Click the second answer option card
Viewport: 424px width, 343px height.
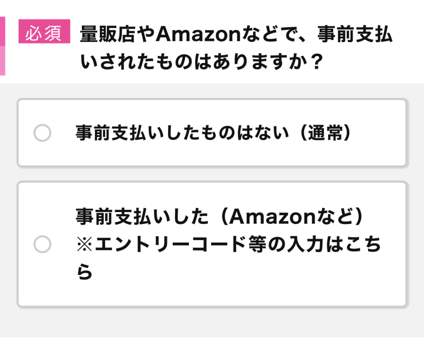[x=212, y=244]
